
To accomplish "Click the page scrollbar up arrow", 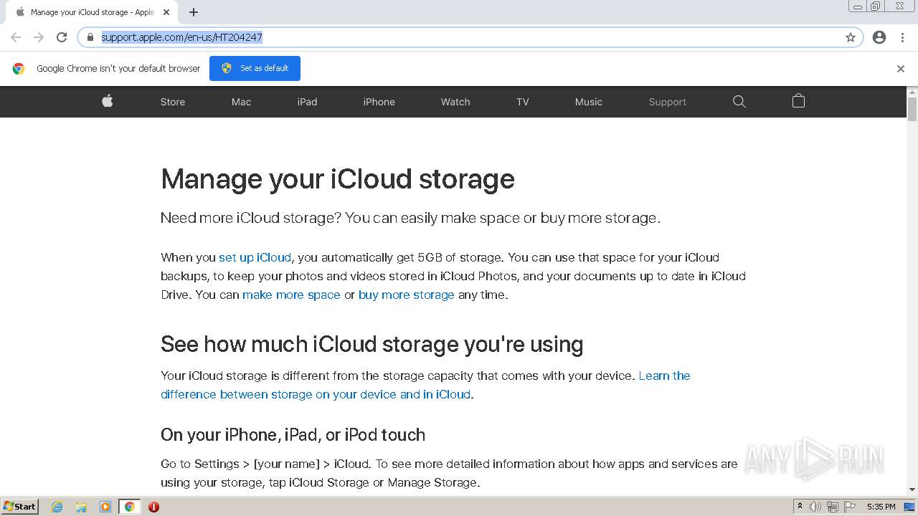I will pyautogui.click(x=912, y=92).
